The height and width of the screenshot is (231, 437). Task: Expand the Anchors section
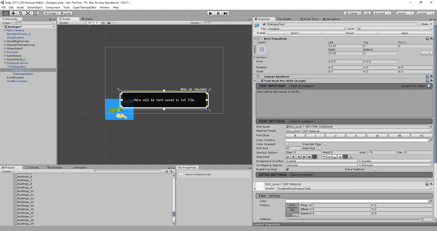pos(255,57)
